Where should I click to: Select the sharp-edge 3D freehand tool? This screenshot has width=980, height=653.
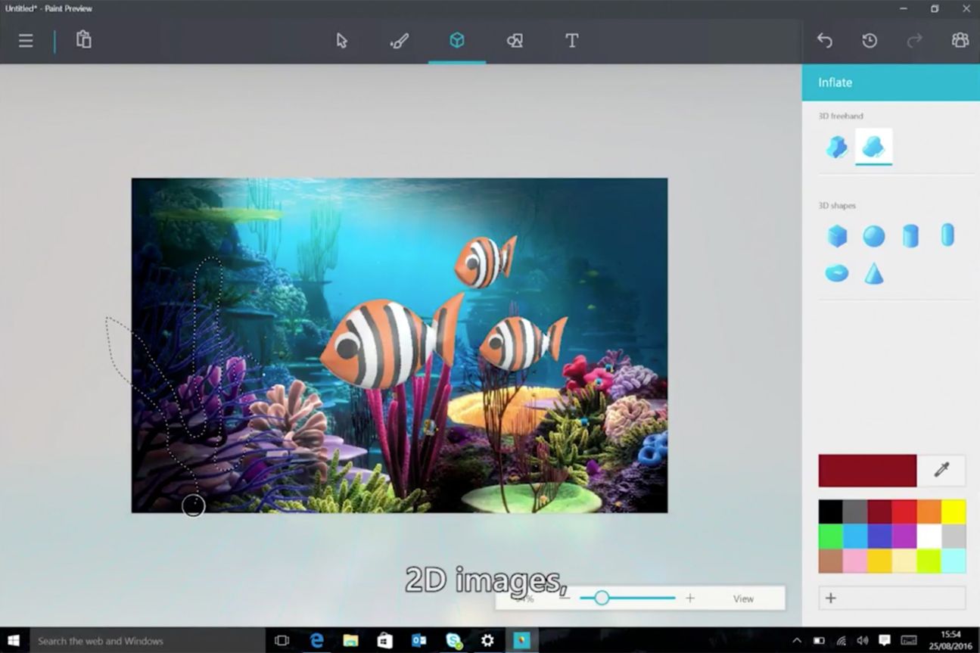(836, 146)
